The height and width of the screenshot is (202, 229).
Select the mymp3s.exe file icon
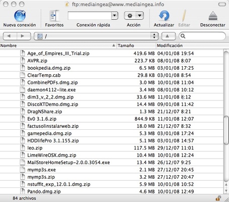[23, 170]
